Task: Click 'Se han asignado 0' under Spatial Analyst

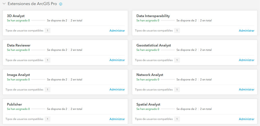Action: [148, 109]
